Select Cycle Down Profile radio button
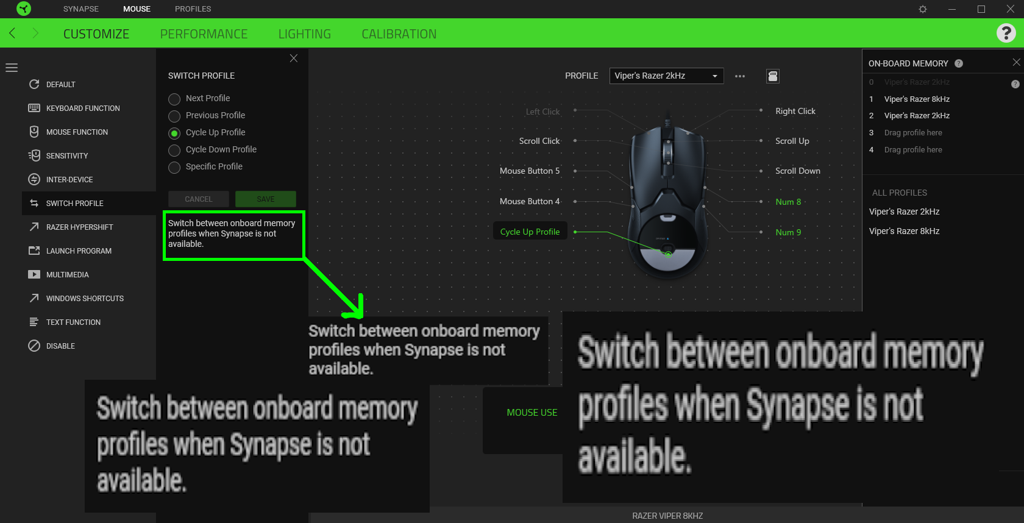The height and width of the screenshot is (523, 1024). 174,150
